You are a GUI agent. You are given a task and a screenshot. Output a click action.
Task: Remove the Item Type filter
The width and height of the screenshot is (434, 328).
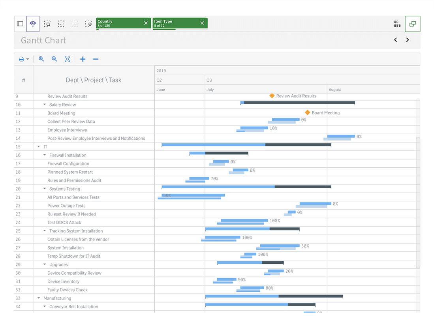pyautogui.click(x=202, y=23)
